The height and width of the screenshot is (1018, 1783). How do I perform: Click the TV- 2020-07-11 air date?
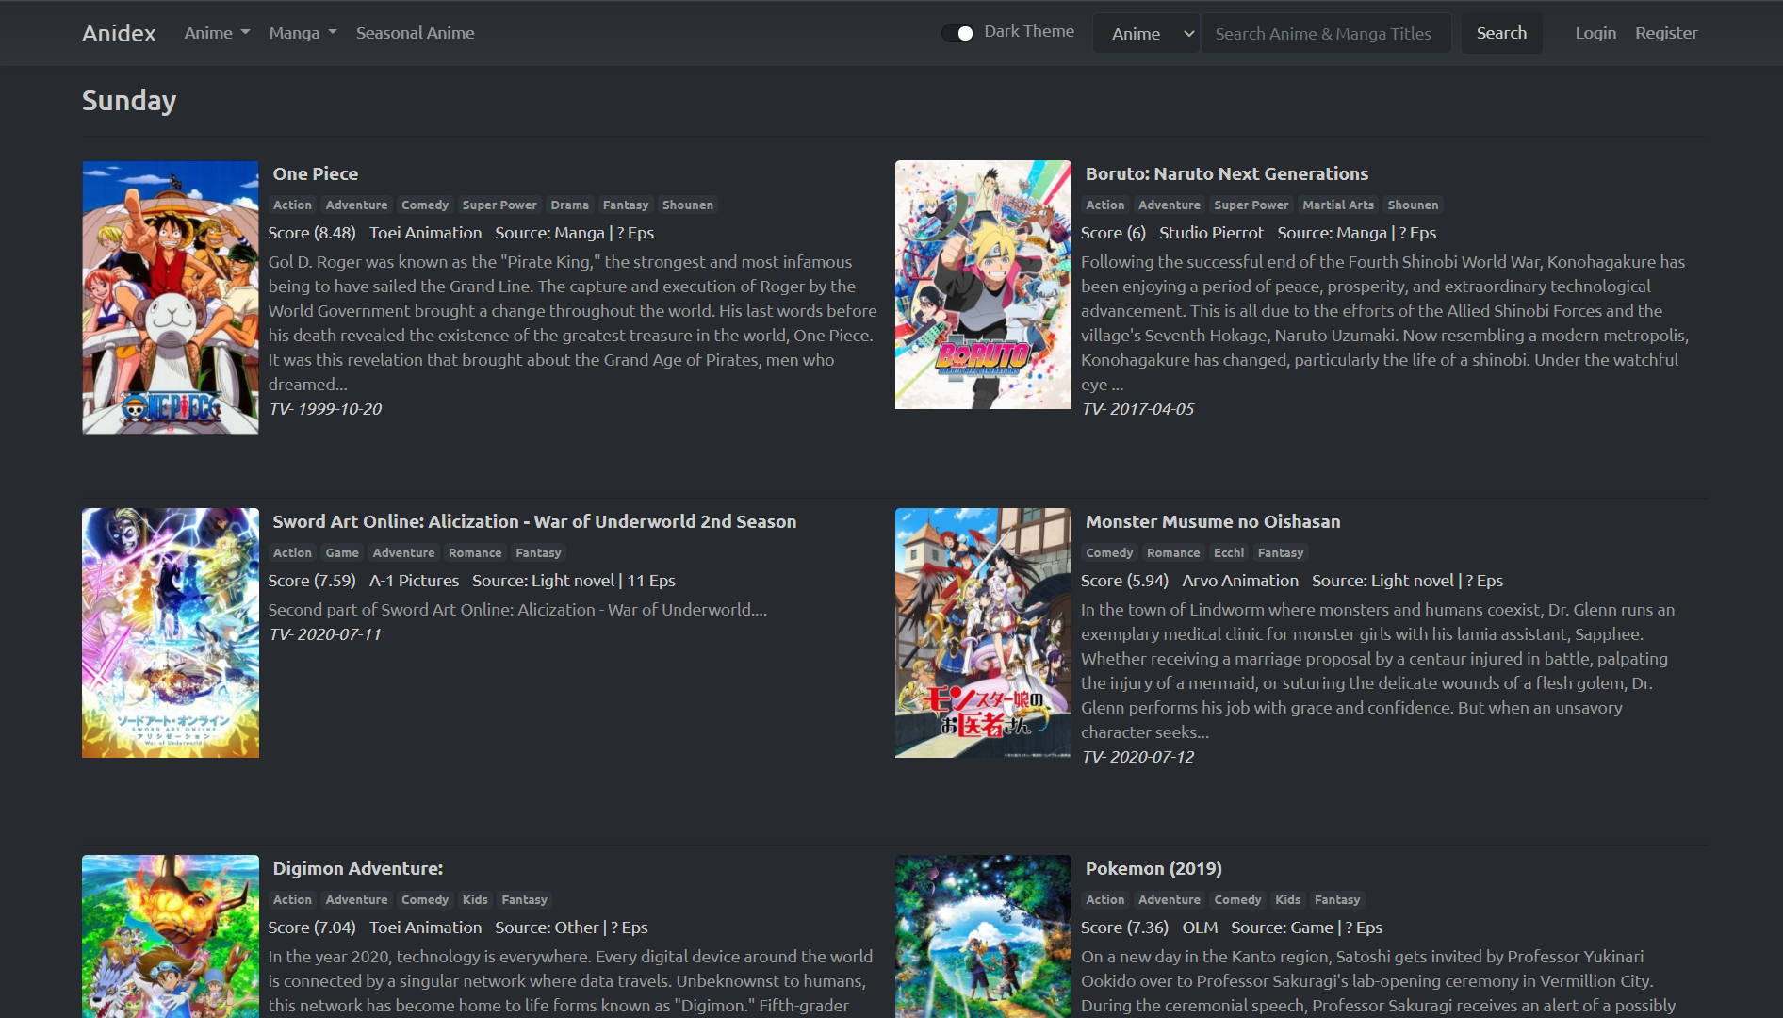[x=325, y=634]
